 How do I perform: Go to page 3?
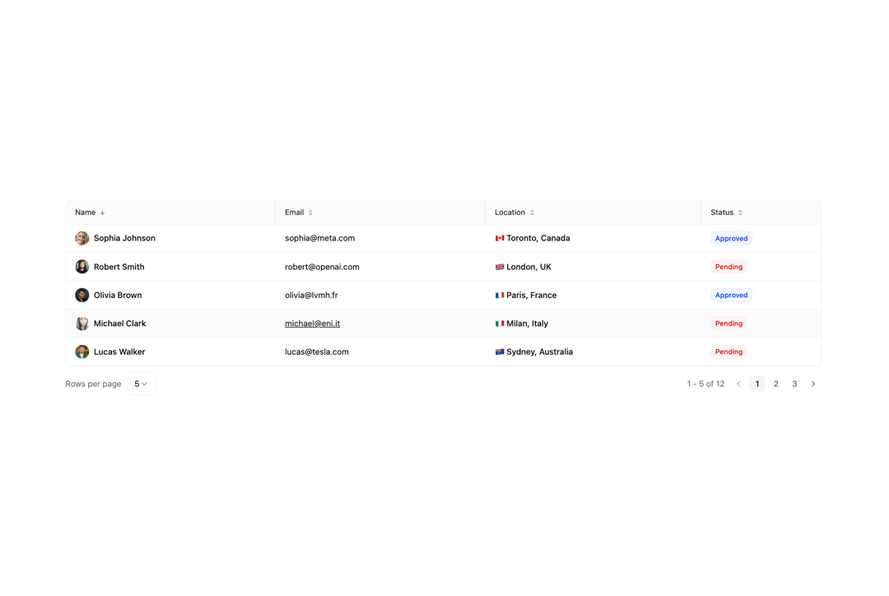point(794,384)
